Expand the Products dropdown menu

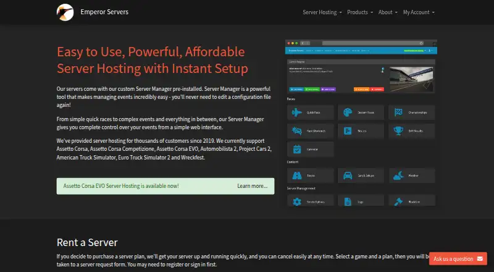click(360, 12)
